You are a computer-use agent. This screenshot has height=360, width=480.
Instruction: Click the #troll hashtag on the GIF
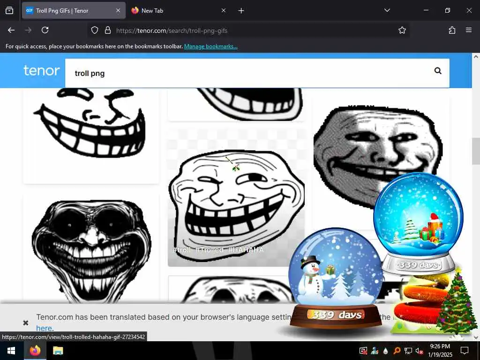pyautogui.click(x=181, y=250)
